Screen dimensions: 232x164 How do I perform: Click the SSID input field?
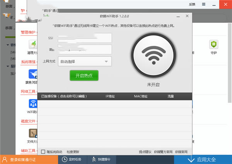(x=85, y=38)
